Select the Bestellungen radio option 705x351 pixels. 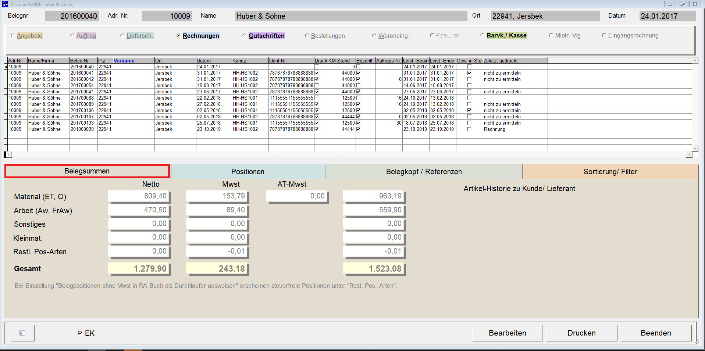[x=307, y=36]
